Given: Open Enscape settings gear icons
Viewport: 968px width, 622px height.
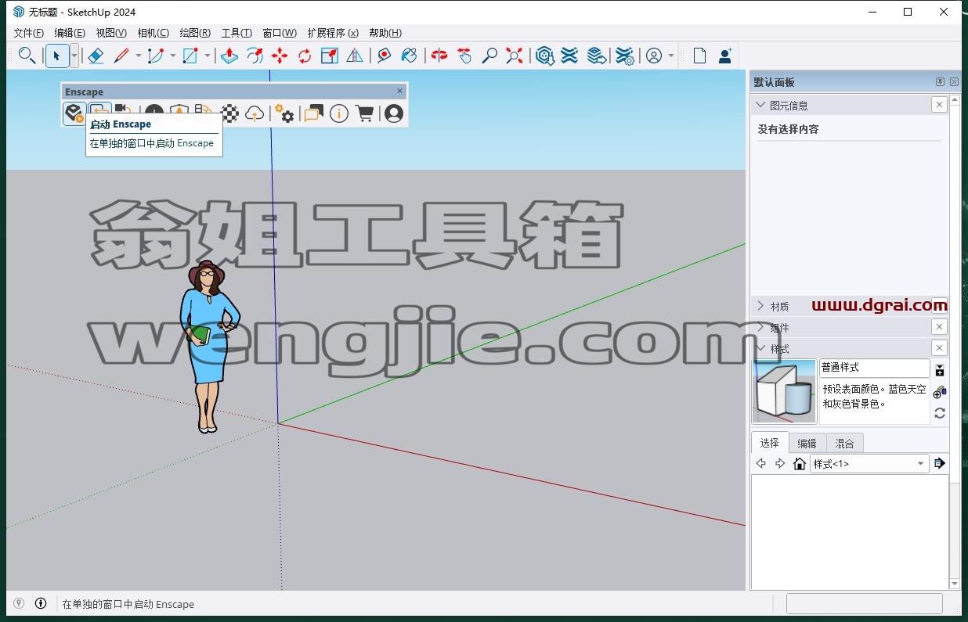Looking at the screenshot, I should click(x=285, y=113).
